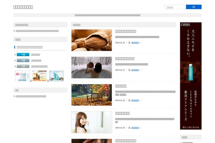The image size is (215, 143).
Task: Click the teal bottle image in ORBIS ad
Action: pyautogui.click(x=191, y=72)
